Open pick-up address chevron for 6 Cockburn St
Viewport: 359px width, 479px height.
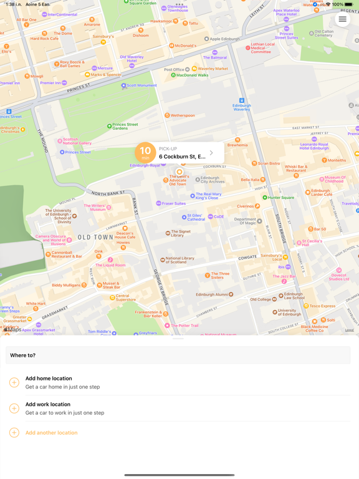coord(211,153)
